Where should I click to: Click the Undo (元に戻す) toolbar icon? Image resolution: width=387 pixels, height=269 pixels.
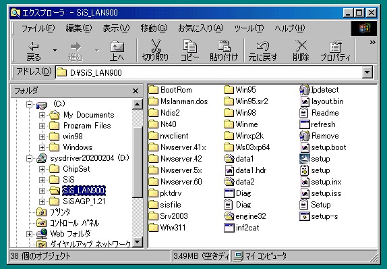[263, 51]
